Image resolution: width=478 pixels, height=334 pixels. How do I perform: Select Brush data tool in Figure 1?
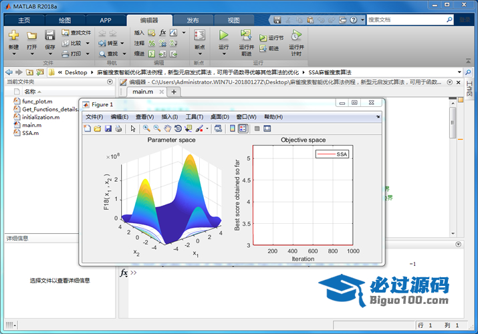pyautogui.click(x=199, y=128)
